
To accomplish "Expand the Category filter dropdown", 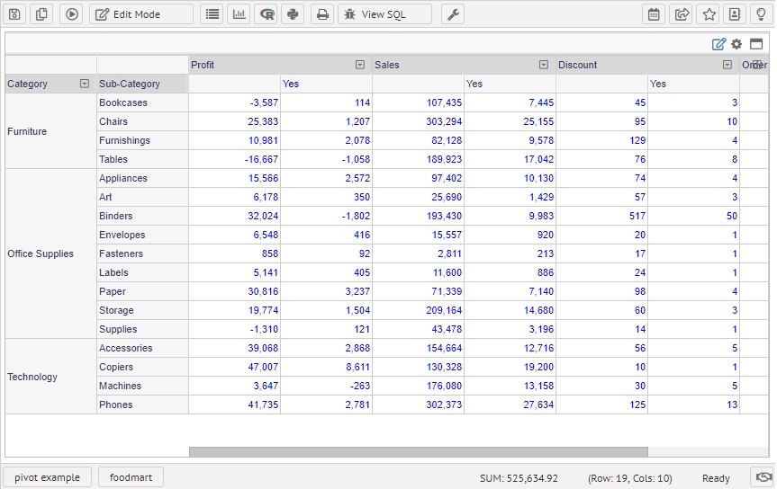I will click(x=85, y=84).
